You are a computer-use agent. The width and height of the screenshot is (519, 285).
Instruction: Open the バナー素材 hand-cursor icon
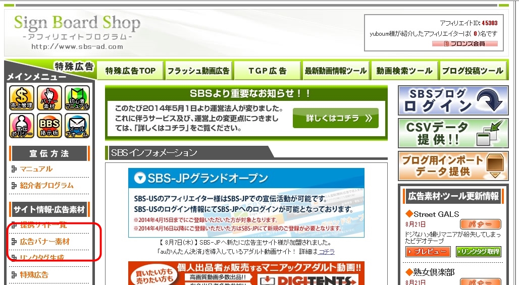[x=49, y=98]
